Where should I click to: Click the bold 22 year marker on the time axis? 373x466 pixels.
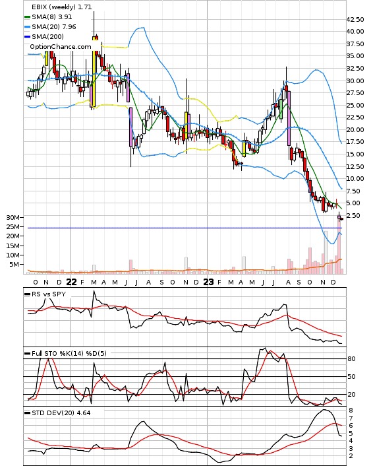pyautogui.click(x=71, y=282)
